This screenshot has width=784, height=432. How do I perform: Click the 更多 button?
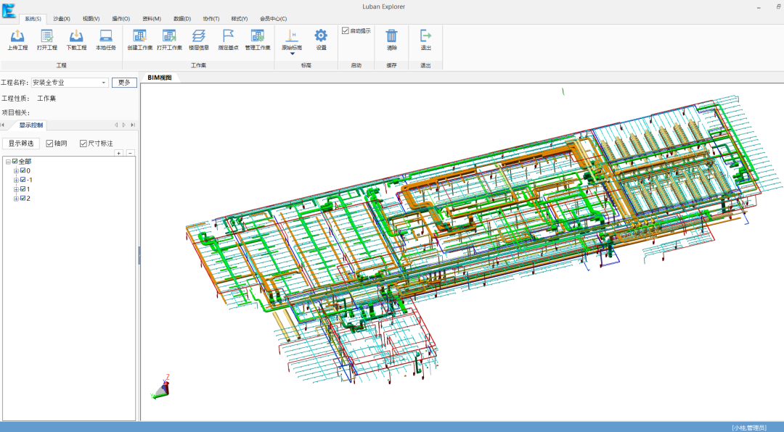124,83
